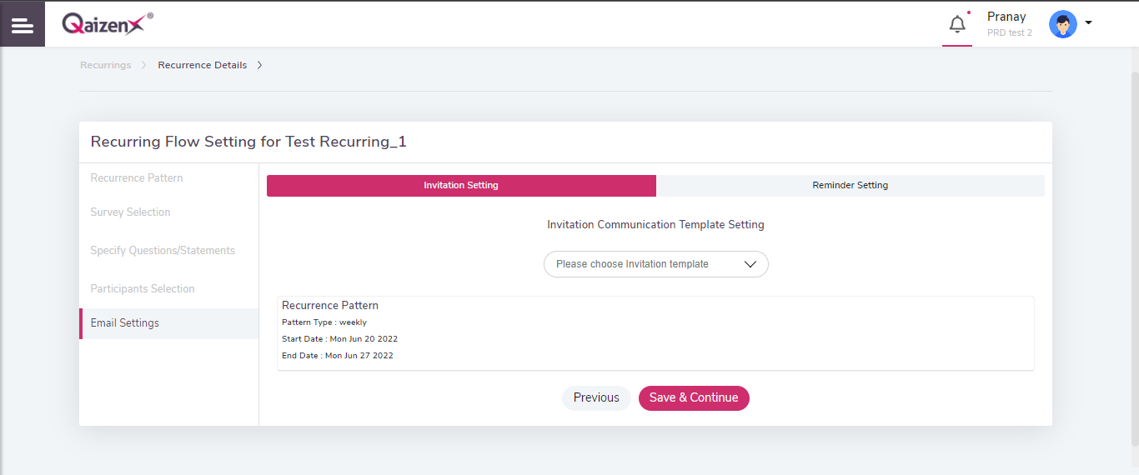Expand the user account dropdown arrow
Screen dimensions: 1139x475
pyautogui.click(x=1088, y=23)
